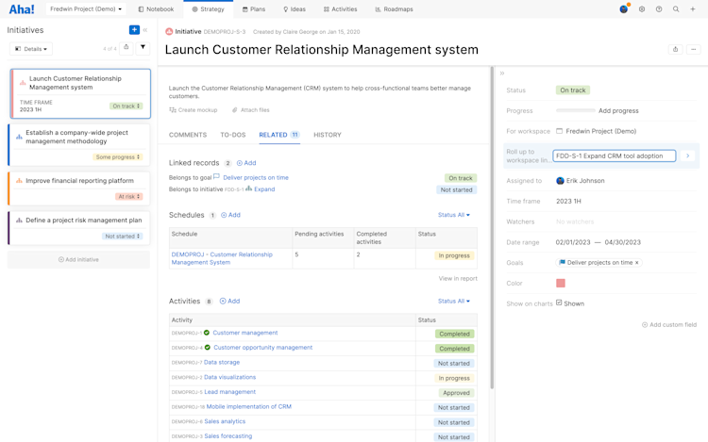Click the share icon beside initiative title
This screenshot has width=708, height=442.
click(675, 49)
